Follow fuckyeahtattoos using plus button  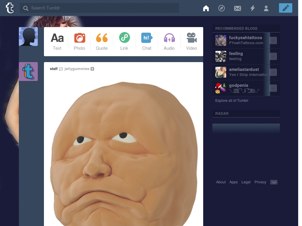point(273,40)
